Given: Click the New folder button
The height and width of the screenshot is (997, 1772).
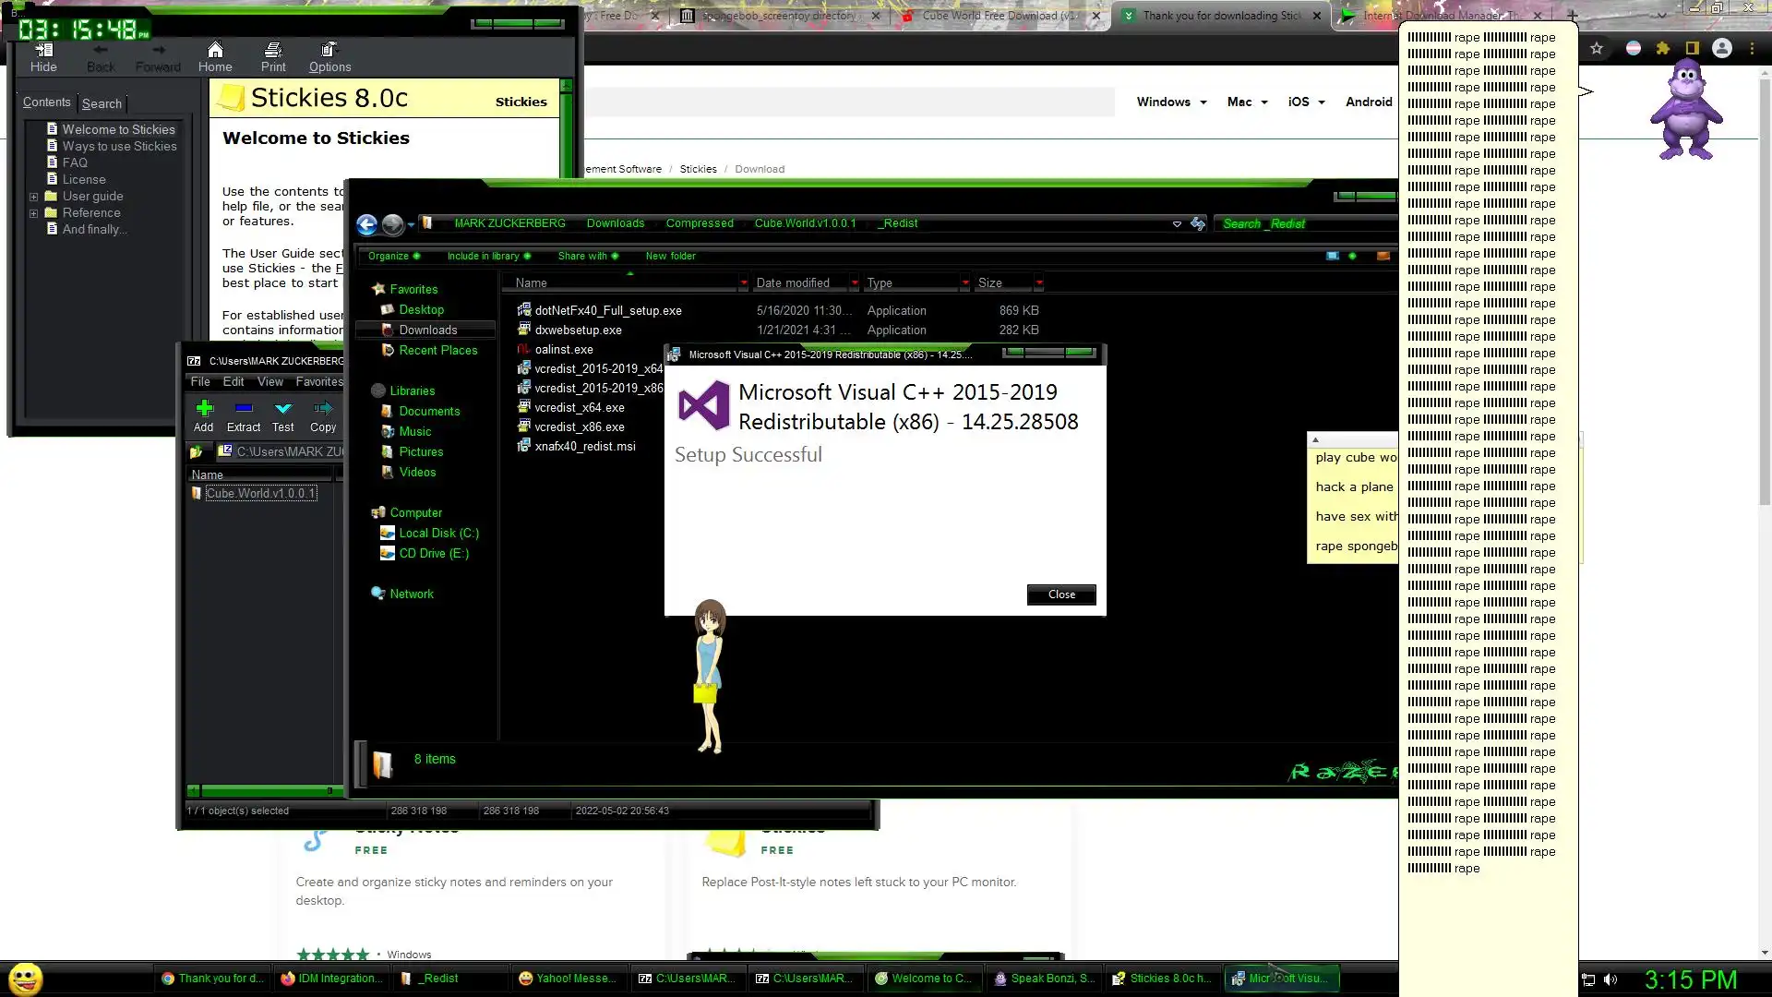Looking at the screenshot, I should click(671, 257).
